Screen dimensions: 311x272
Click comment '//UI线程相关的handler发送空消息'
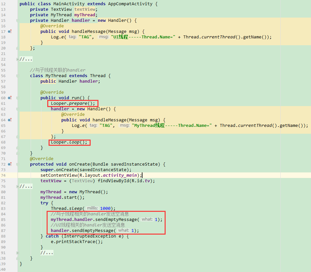tap(88, 225)
